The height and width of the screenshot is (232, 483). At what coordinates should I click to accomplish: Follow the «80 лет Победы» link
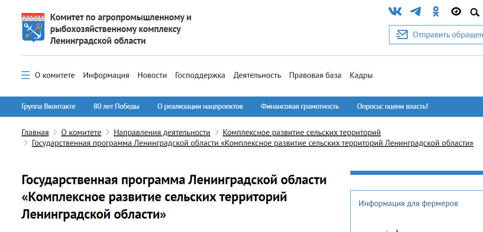[116, 107]
